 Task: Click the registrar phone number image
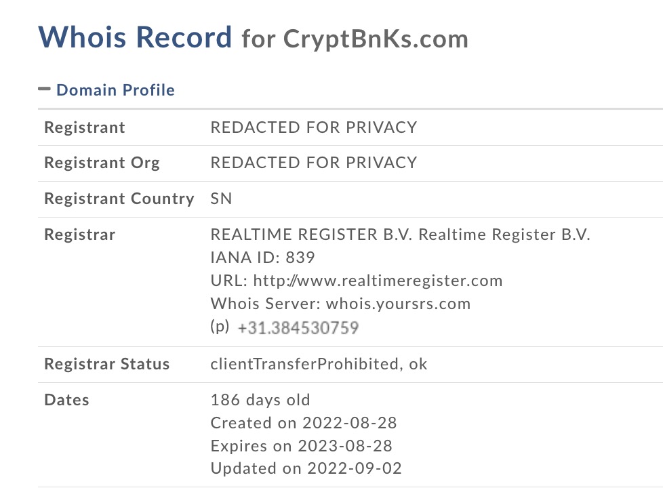click(298, 328)
